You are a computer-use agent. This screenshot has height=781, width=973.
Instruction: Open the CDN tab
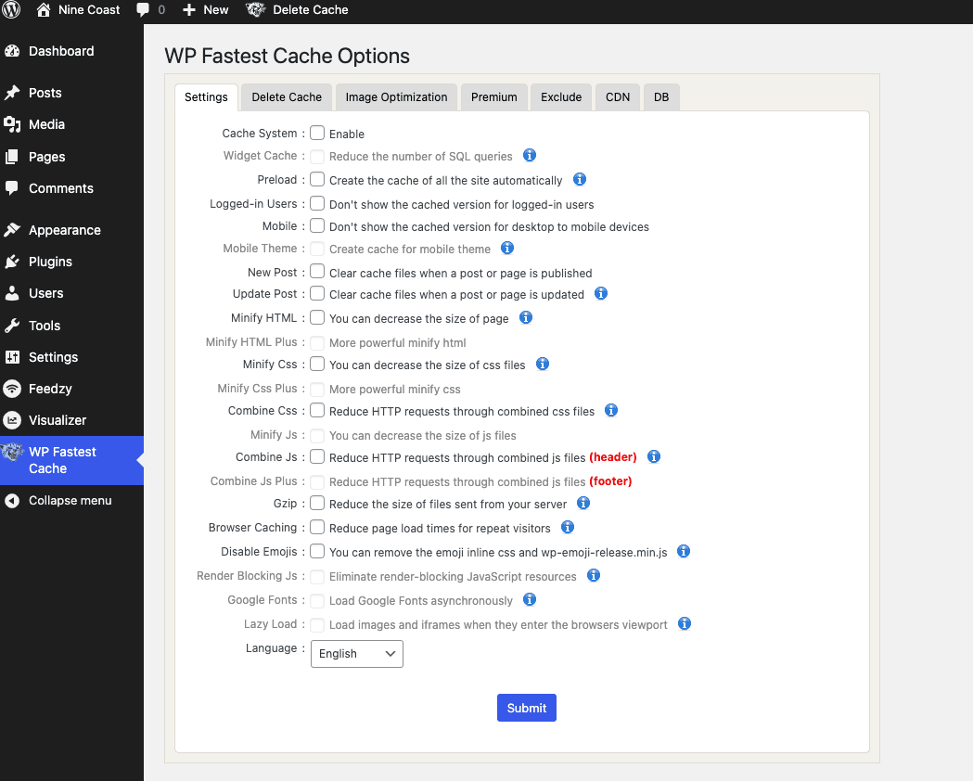tap(618, 96)
